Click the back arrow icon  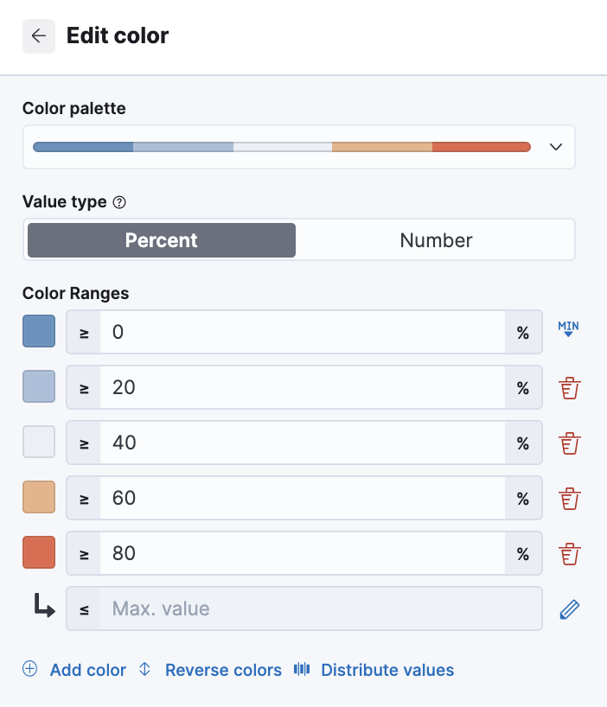click(39, 36)
